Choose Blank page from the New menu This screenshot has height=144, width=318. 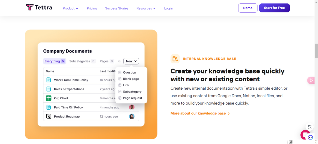click(x=131, y=79)
